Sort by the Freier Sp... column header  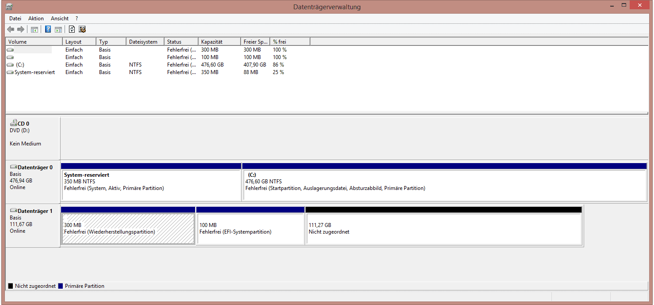256,41
